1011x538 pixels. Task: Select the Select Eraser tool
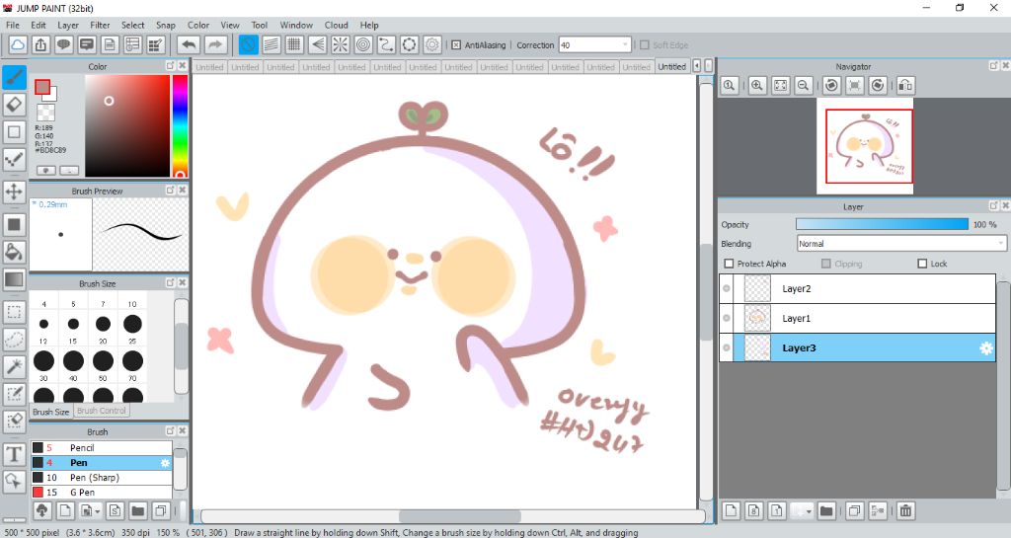coord(14,421)
